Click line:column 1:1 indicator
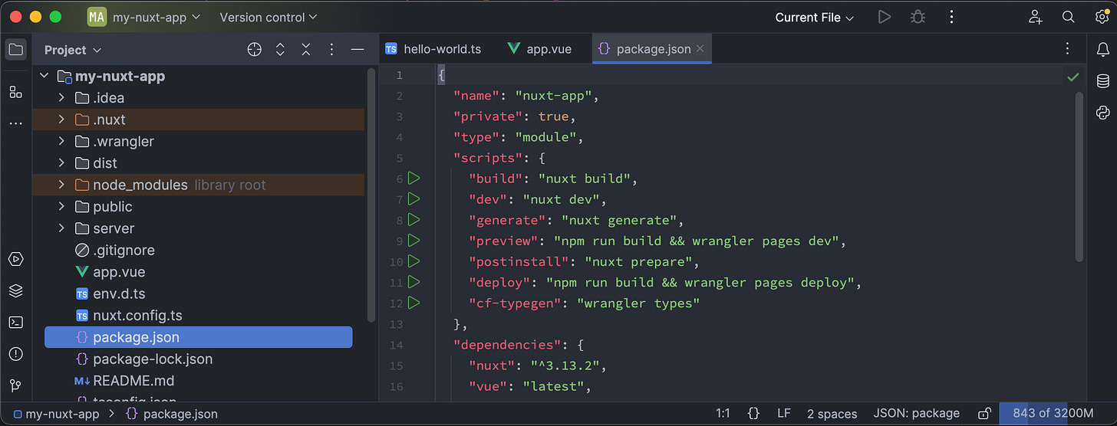Viewport: 1117px width, 426px height. coord(723,414)
